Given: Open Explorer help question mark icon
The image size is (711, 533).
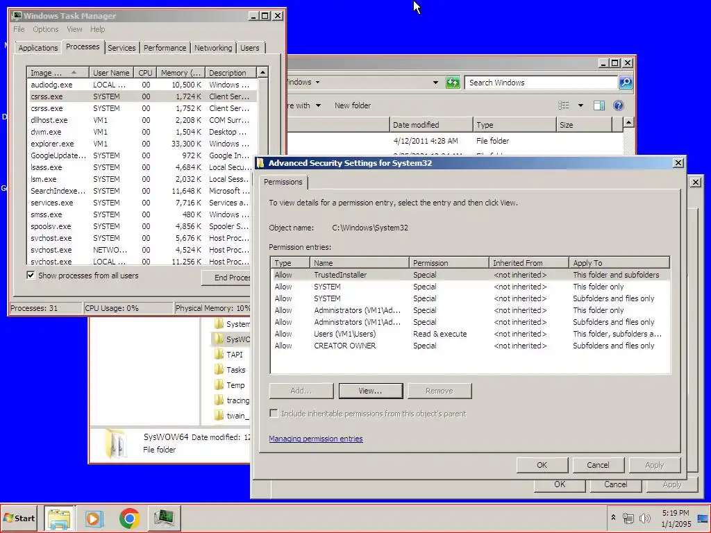Looking at the screenshot, I should point(618,105).
